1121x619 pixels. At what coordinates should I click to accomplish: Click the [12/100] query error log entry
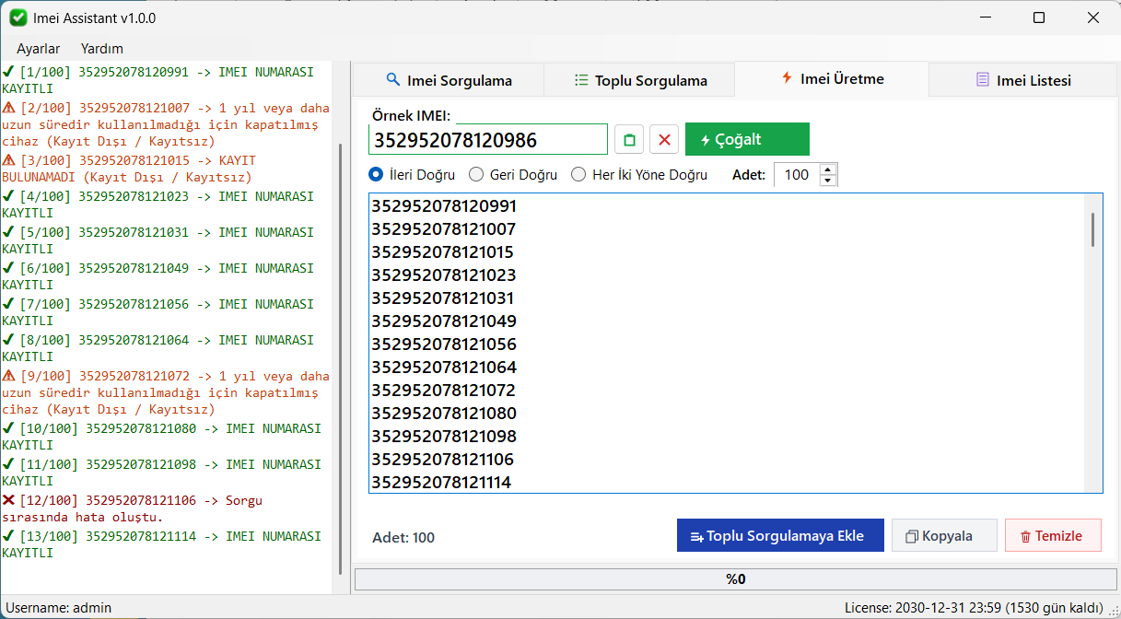tap(133, 508)
